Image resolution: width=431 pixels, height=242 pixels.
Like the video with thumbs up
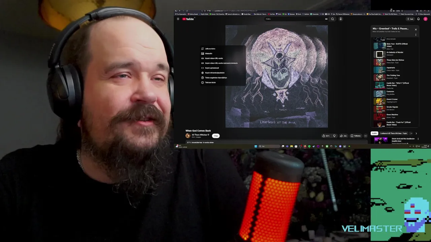tap(326, 136)
